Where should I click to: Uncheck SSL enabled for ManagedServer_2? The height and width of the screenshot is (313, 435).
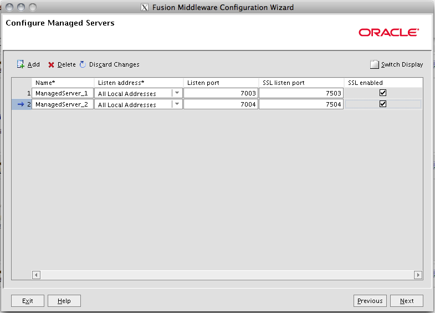383,104
